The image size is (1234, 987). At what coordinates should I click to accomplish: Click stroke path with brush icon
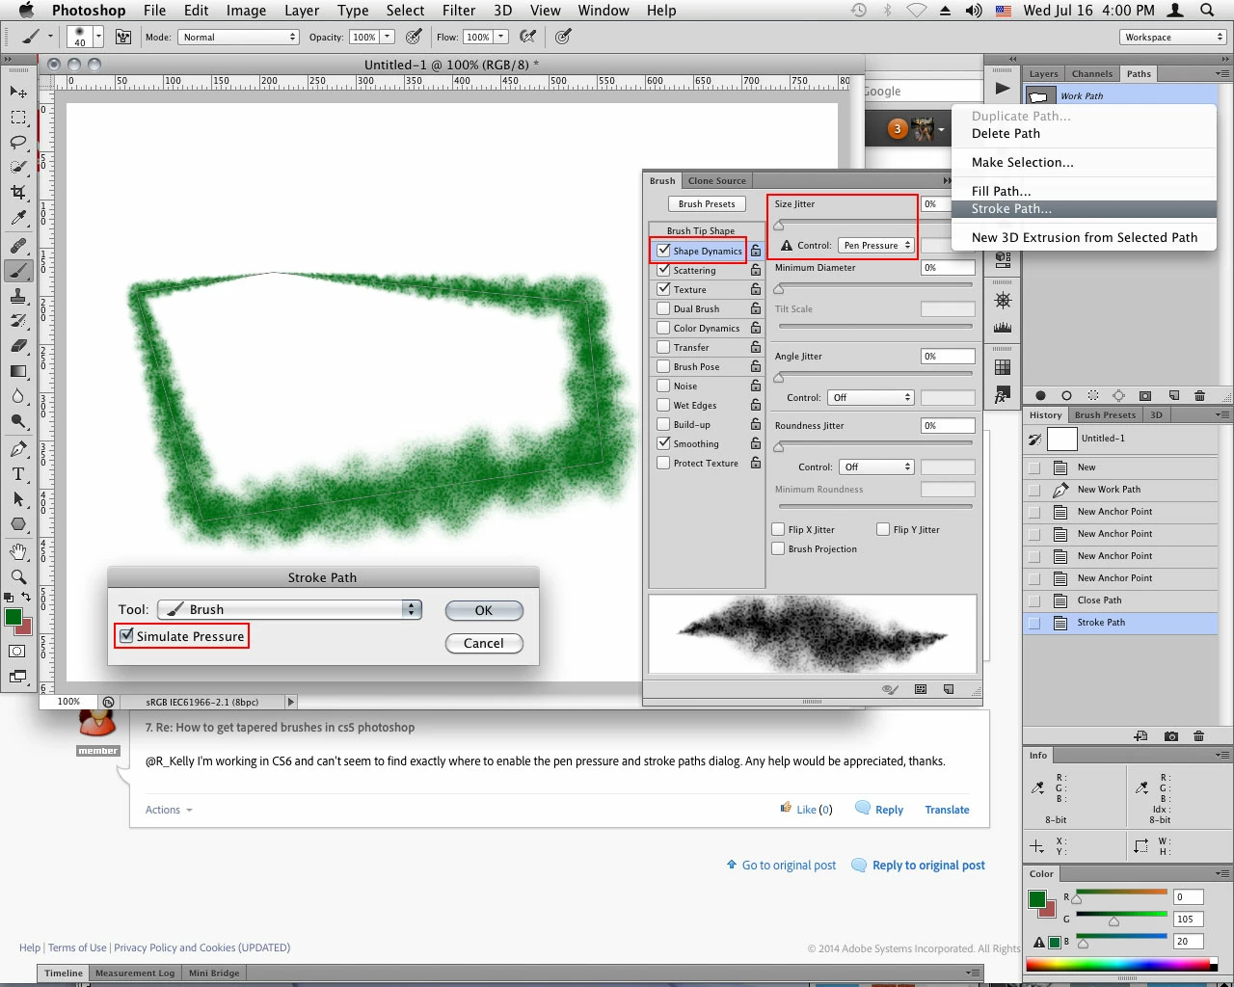(1066, 396)
